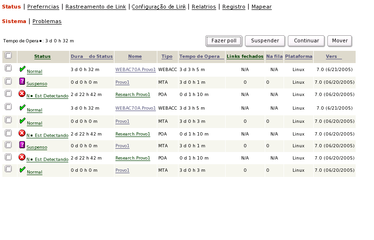374x240 pixels.
Task: Click the green checkmark icon in the first Normal MTA Provo1 row
Action: 22,120
